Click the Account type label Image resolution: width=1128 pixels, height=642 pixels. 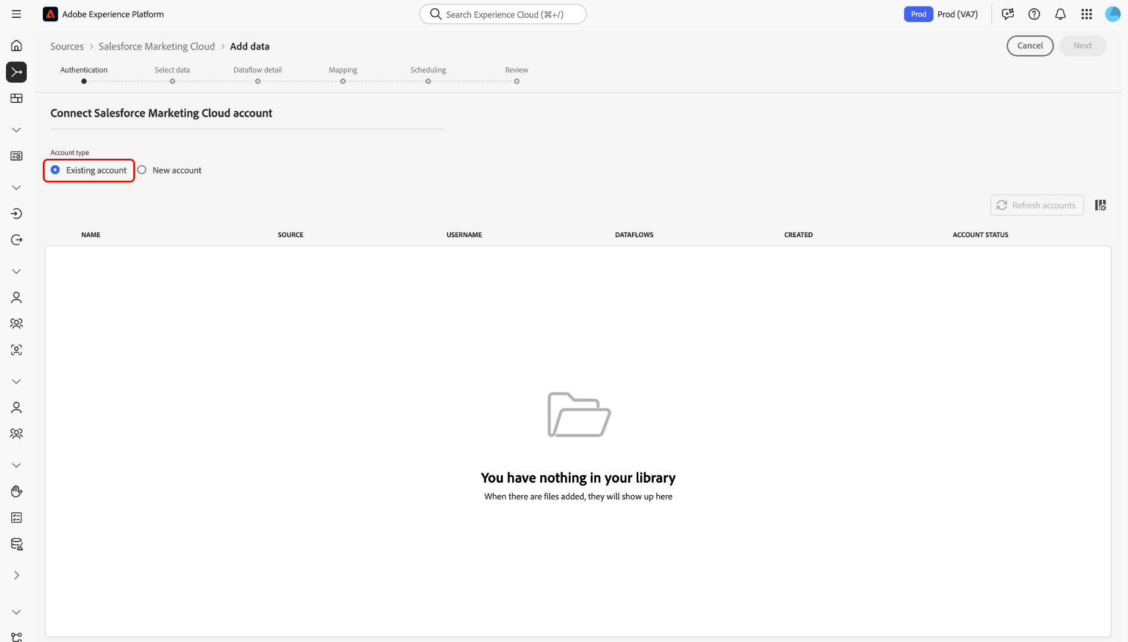pyautogui.click(x=70, y=153)
